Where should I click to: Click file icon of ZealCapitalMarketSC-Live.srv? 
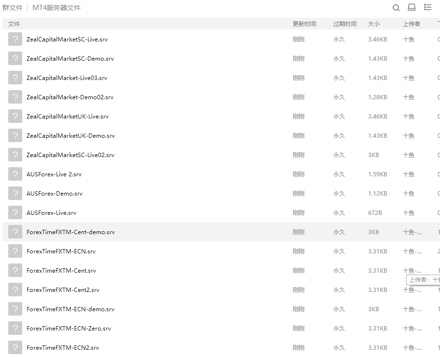click(x=15, y=39)
